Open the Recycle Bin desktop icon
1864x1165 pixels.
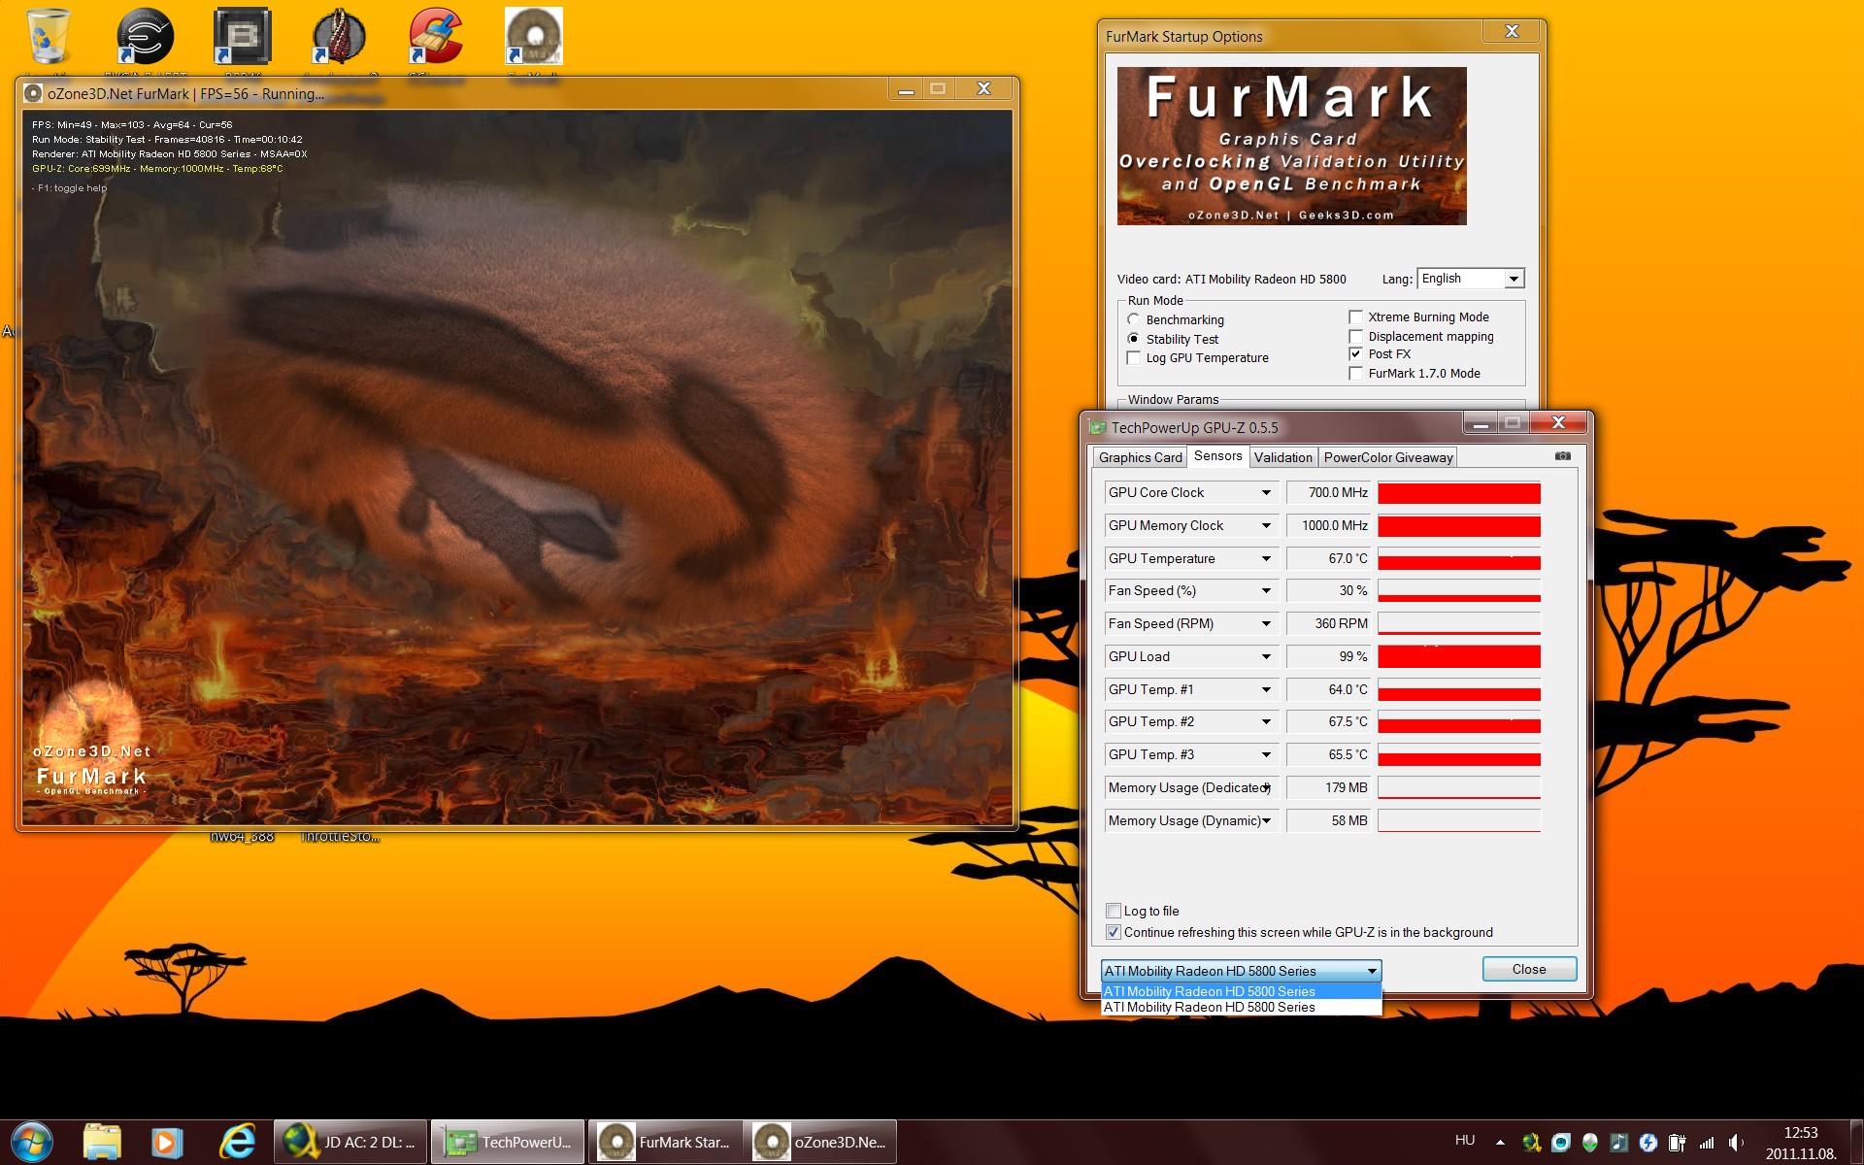pos(48,37)
